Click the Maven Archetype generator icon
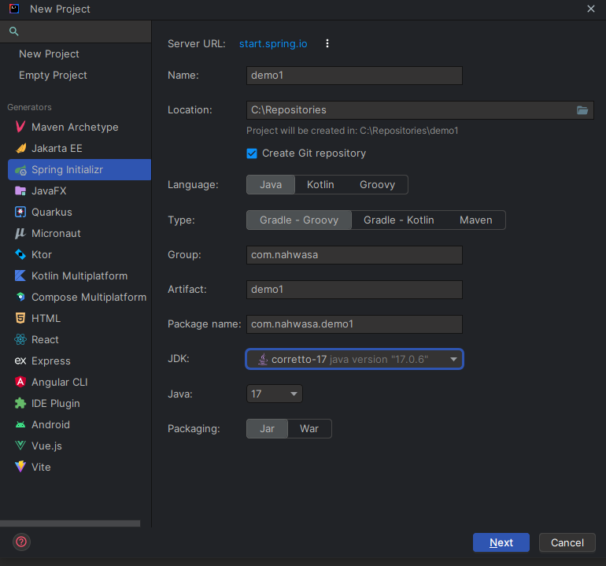606x566 pixels. (20, 127)
